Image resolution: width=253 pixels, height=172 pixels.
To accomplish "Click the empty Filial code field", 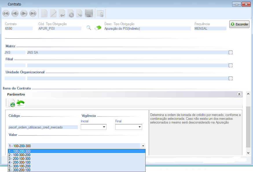I will [15, 65].
